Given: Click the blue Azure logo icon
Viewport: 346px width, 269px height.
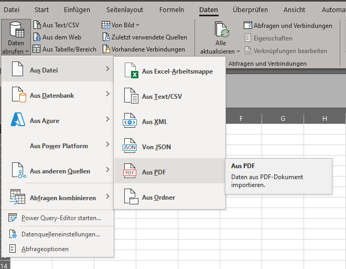Looking at the screenshot, I should 18,119.
